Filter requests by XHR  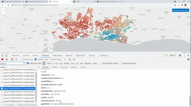coord(49,63)
